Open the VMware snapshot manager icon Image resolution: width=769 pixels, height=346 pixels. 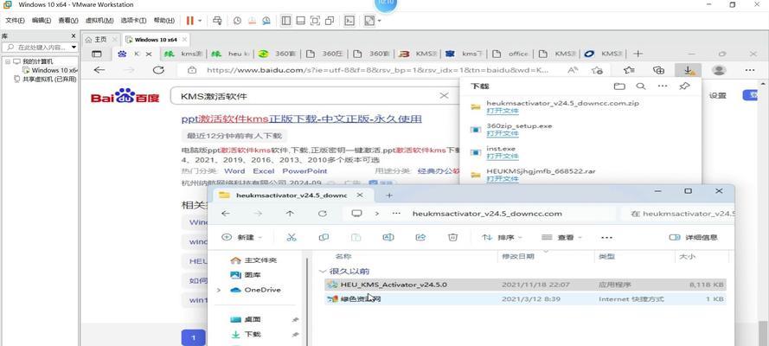pyautogui.click(x=266, y=21)
